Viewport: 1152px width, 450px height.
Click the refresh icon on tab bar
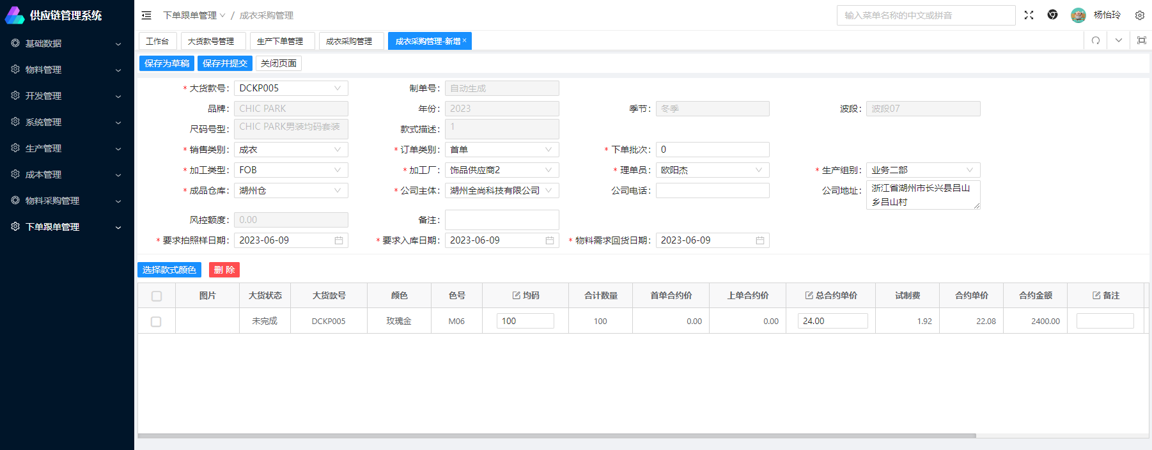tap(1096, 40)
